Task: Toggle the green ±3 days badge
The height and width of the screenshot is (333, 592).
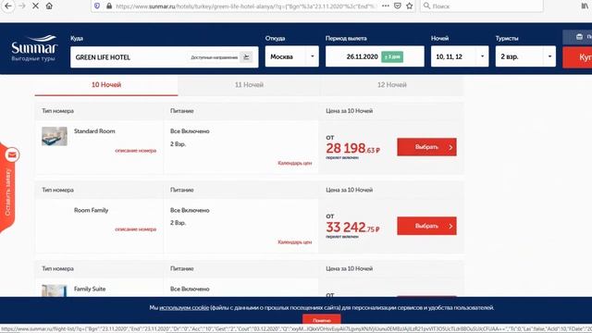Action: pyautogui.click(x=392, y=57)
